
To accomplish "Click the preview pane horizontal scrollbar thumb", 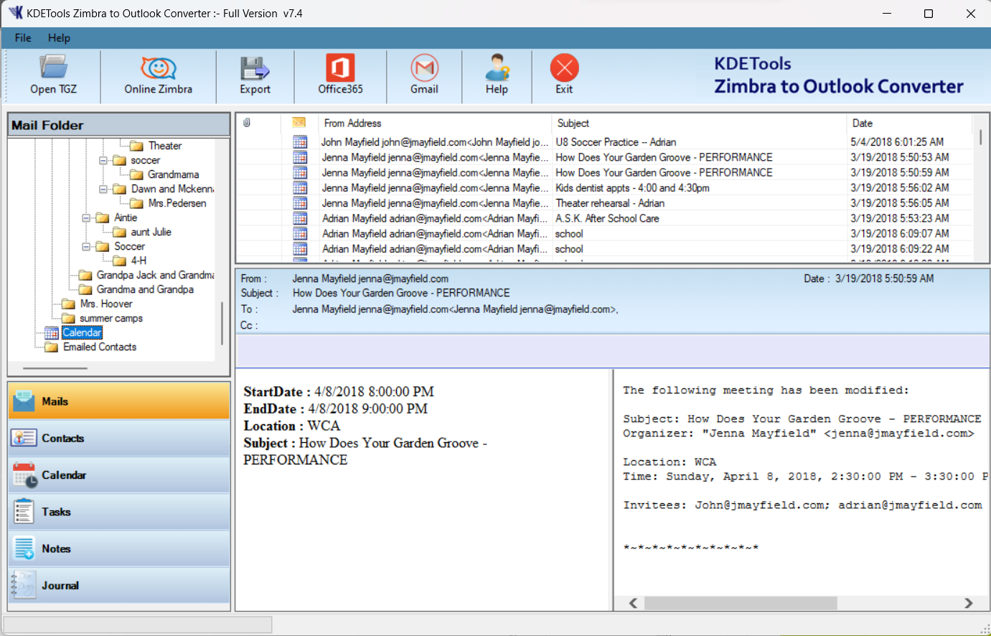I will 741,603.
